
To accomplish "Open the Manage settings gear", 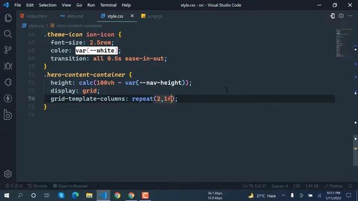I will click(8, 174).
